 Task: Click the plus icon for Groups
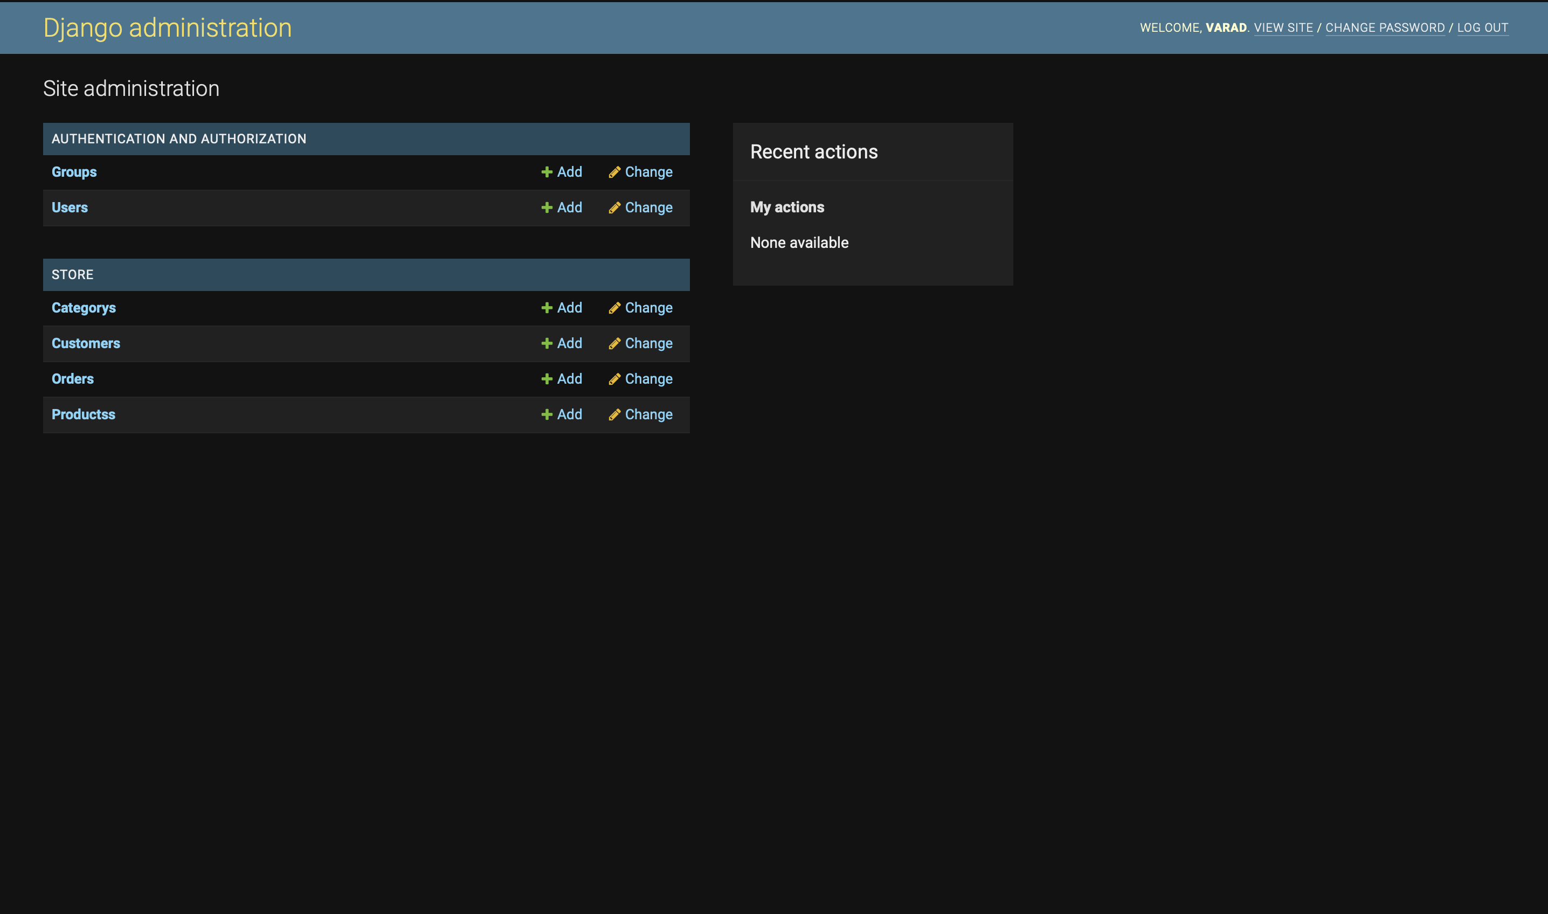547,172
